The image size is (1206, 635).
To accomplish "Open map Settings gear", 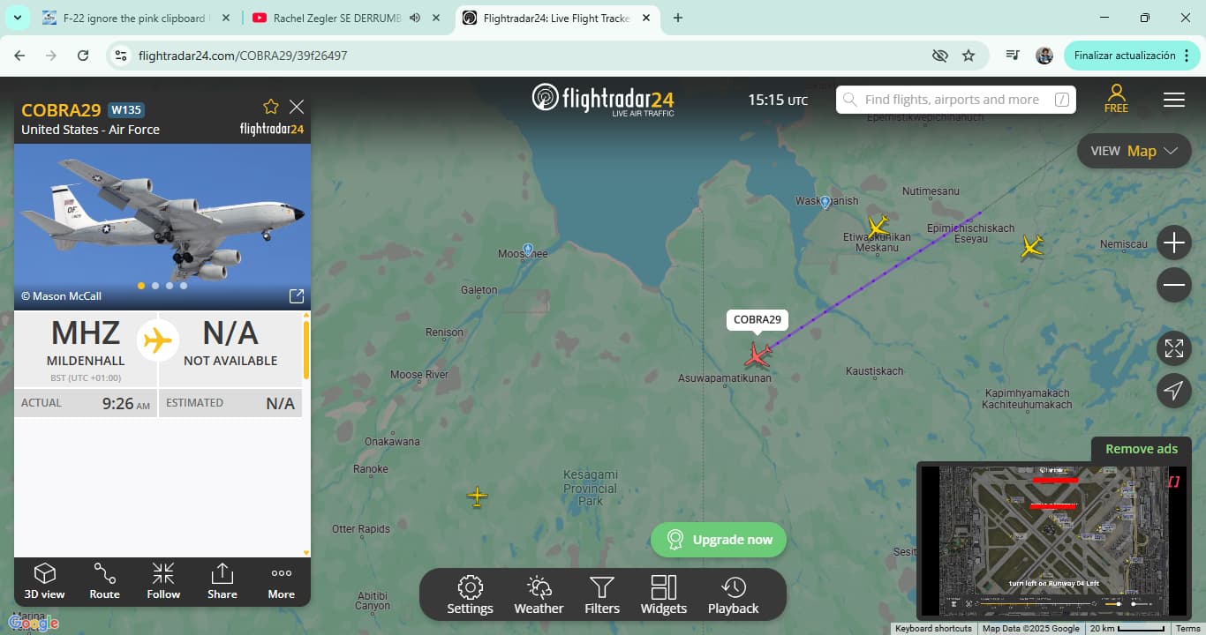I will click(x=470, y=594).
